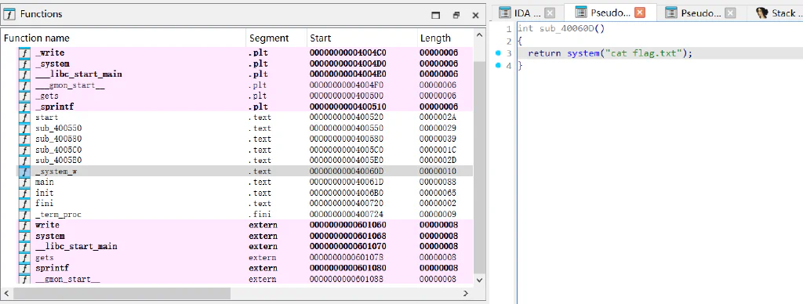The image size is (803, 304).
Task: Sort by Function name column header
Action: pyautogui.click(x=125, y=38)
